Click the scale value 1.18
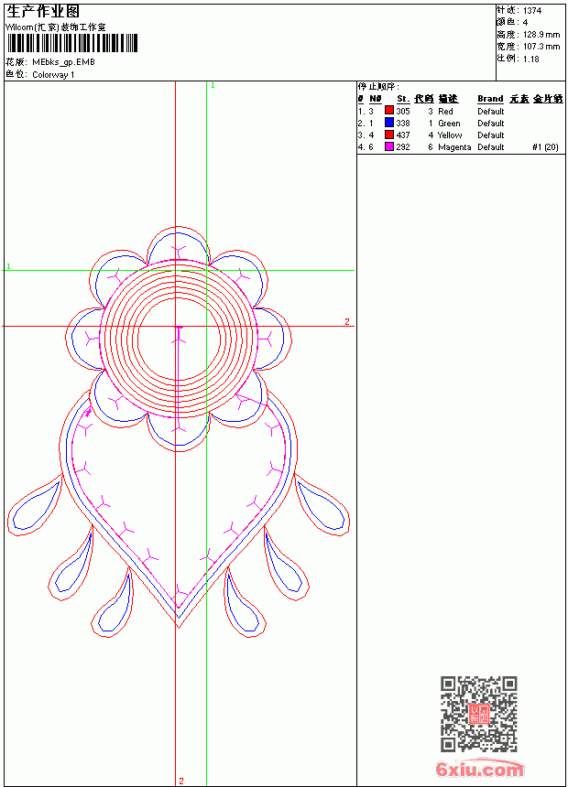This screenshot has width=568, height=787. click(x=530, y=59)
